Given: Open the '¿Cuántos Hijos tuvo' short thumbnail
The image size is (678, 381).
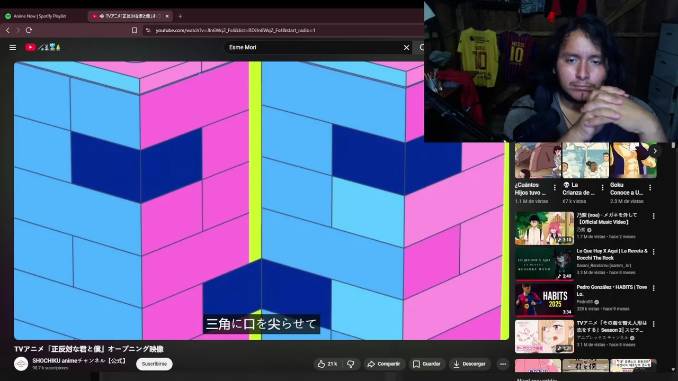Looking at the screenshot, I should pos(538,160).
